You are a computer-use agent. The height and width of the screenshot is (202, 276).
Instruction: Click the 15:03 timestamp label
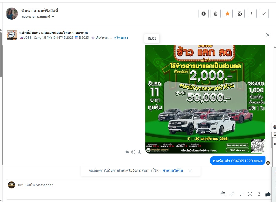[x=152, y=38]
